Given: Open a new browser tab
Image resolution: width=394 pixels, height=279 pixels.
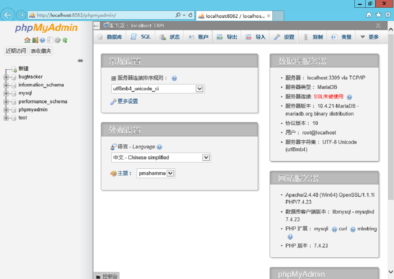Looking at the screenshot, I should (278, 16).
